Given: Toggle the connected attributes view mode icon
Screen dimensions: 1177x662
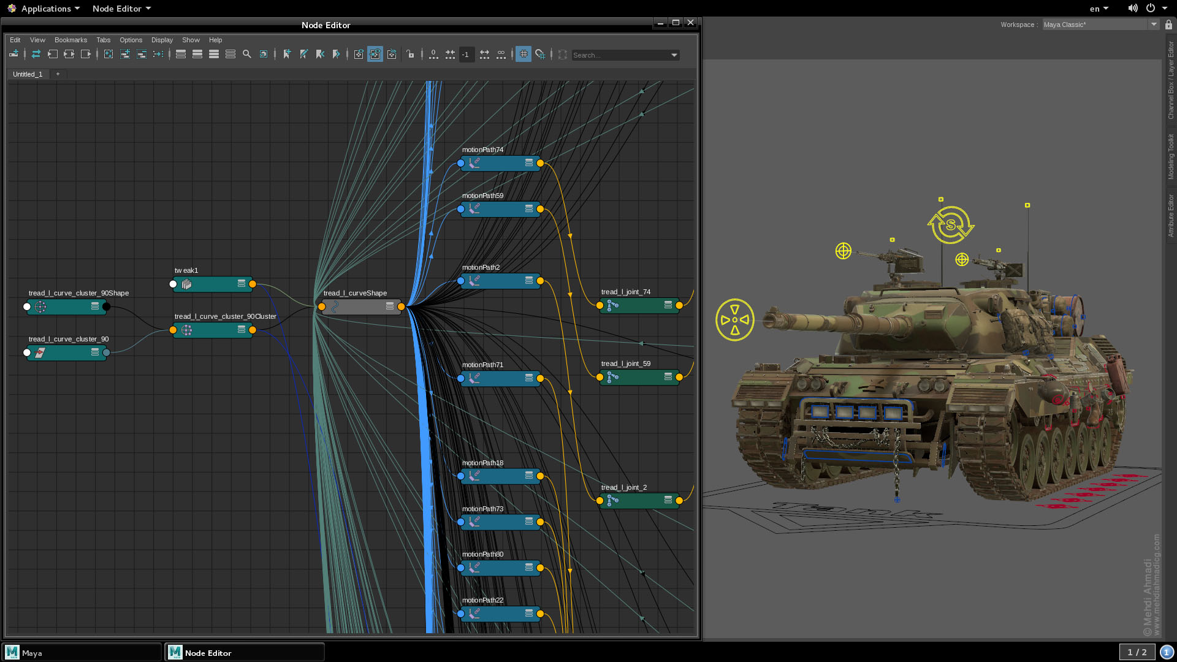Looking at the screenshot, I should point(197,55).
